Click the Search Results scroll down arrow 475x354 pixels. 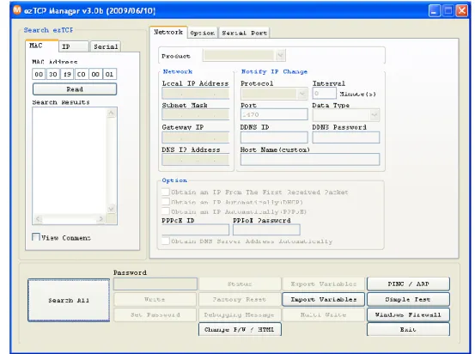coord(111,209)
